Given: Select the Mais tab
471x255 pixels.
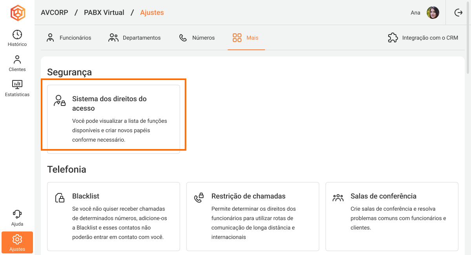Looking at the screenshot, I should point(246,38).
